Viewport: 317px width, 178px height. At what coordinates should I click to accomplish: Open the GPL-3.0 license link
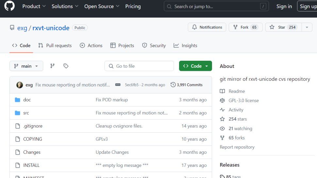pyautogui.click(x=243, y=101)
